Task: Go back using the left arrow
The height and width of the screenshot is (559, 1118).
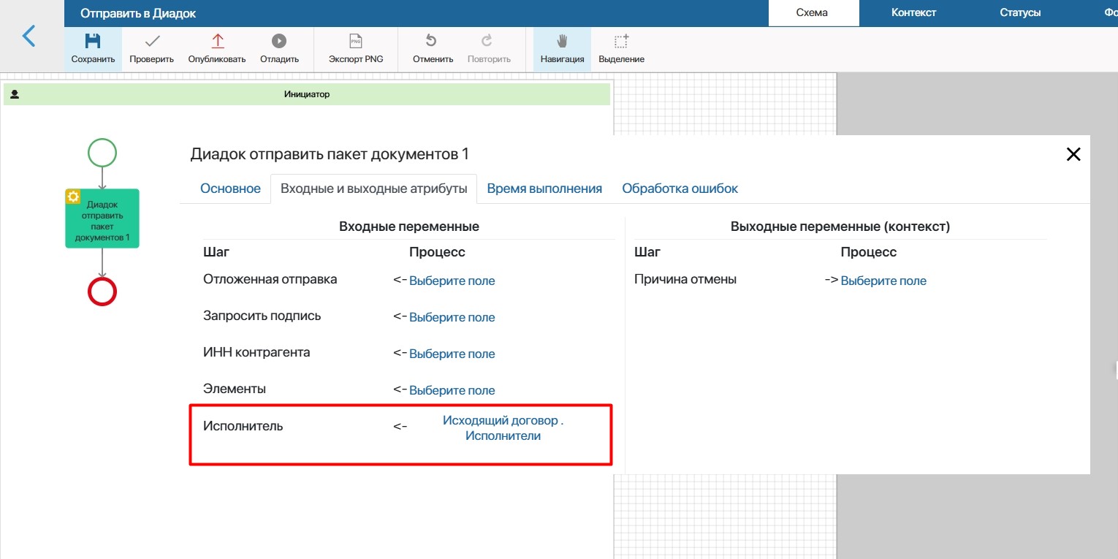Action: coord(29,36)
